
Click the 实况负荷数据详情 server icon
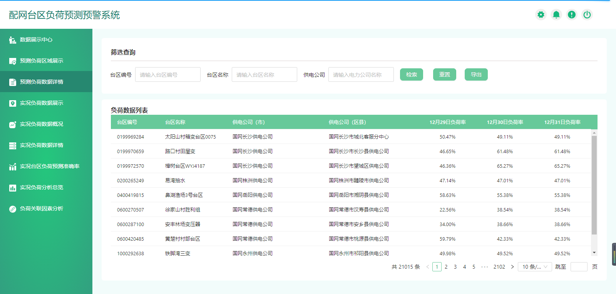point(13,145)
